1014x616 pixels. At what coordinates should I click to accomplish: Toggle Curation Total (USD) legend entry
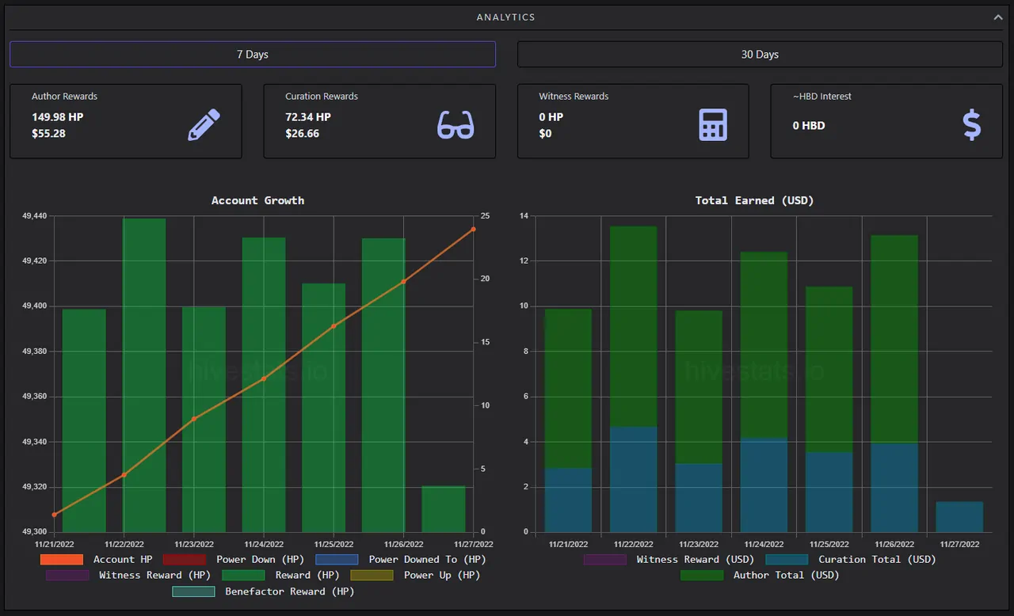click(850, 560)
